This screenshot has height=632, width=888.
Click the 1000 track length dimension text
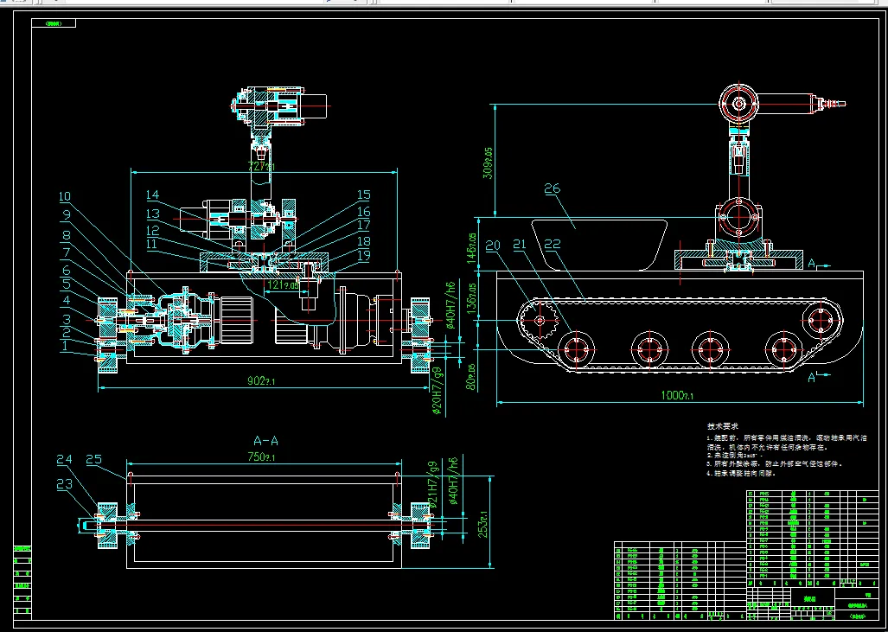click(x=678, y=395)
